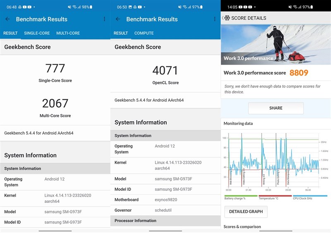Image resolution: width=331 pixels, height=233 pixels.
Task: Tap the 06:50 clock in middle status bar
Action: [122, 7]
